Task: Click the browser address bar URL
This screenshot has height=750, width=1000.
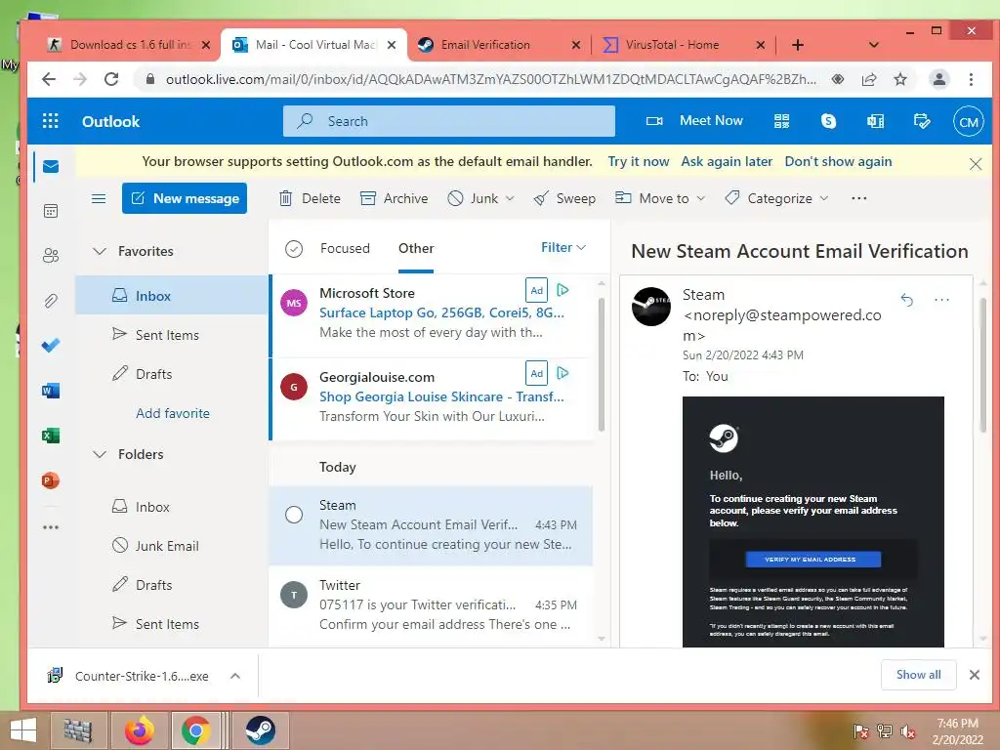Action: tap(491, 79)
